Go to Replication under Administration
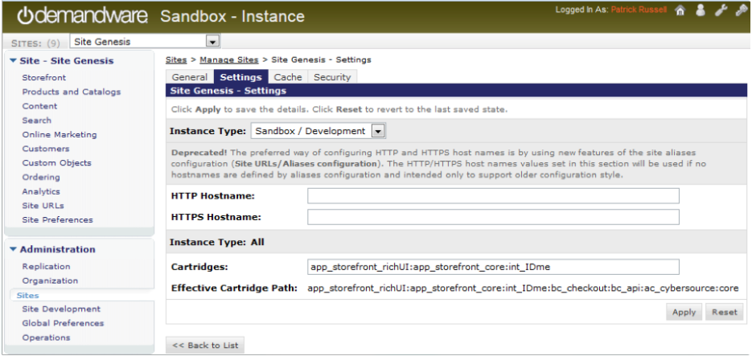The height and width of the screenshot is (356, 752). click(x=46, y=267)
